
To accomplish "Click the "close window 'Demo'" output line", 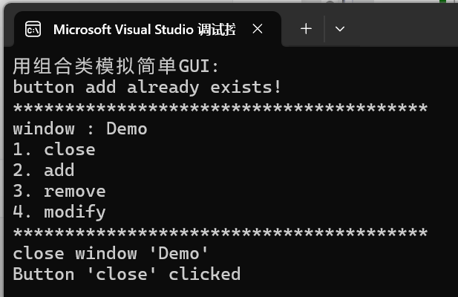I will [x=111, y=253].
